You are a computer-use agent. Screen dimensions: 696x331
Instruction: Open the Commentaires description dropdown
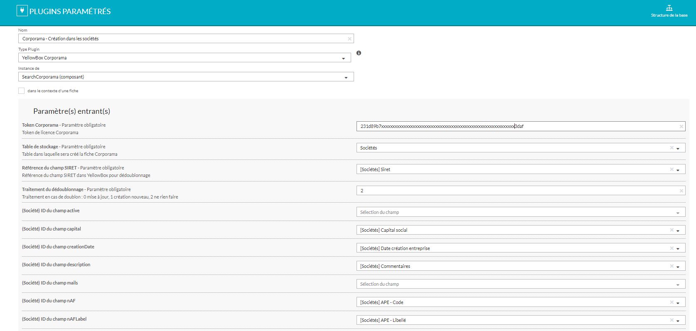point(678,267)
